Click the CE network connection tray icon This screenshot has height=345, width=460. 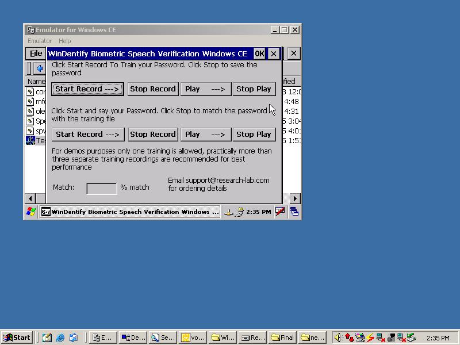pyautogui.click(x=228, y=212)
